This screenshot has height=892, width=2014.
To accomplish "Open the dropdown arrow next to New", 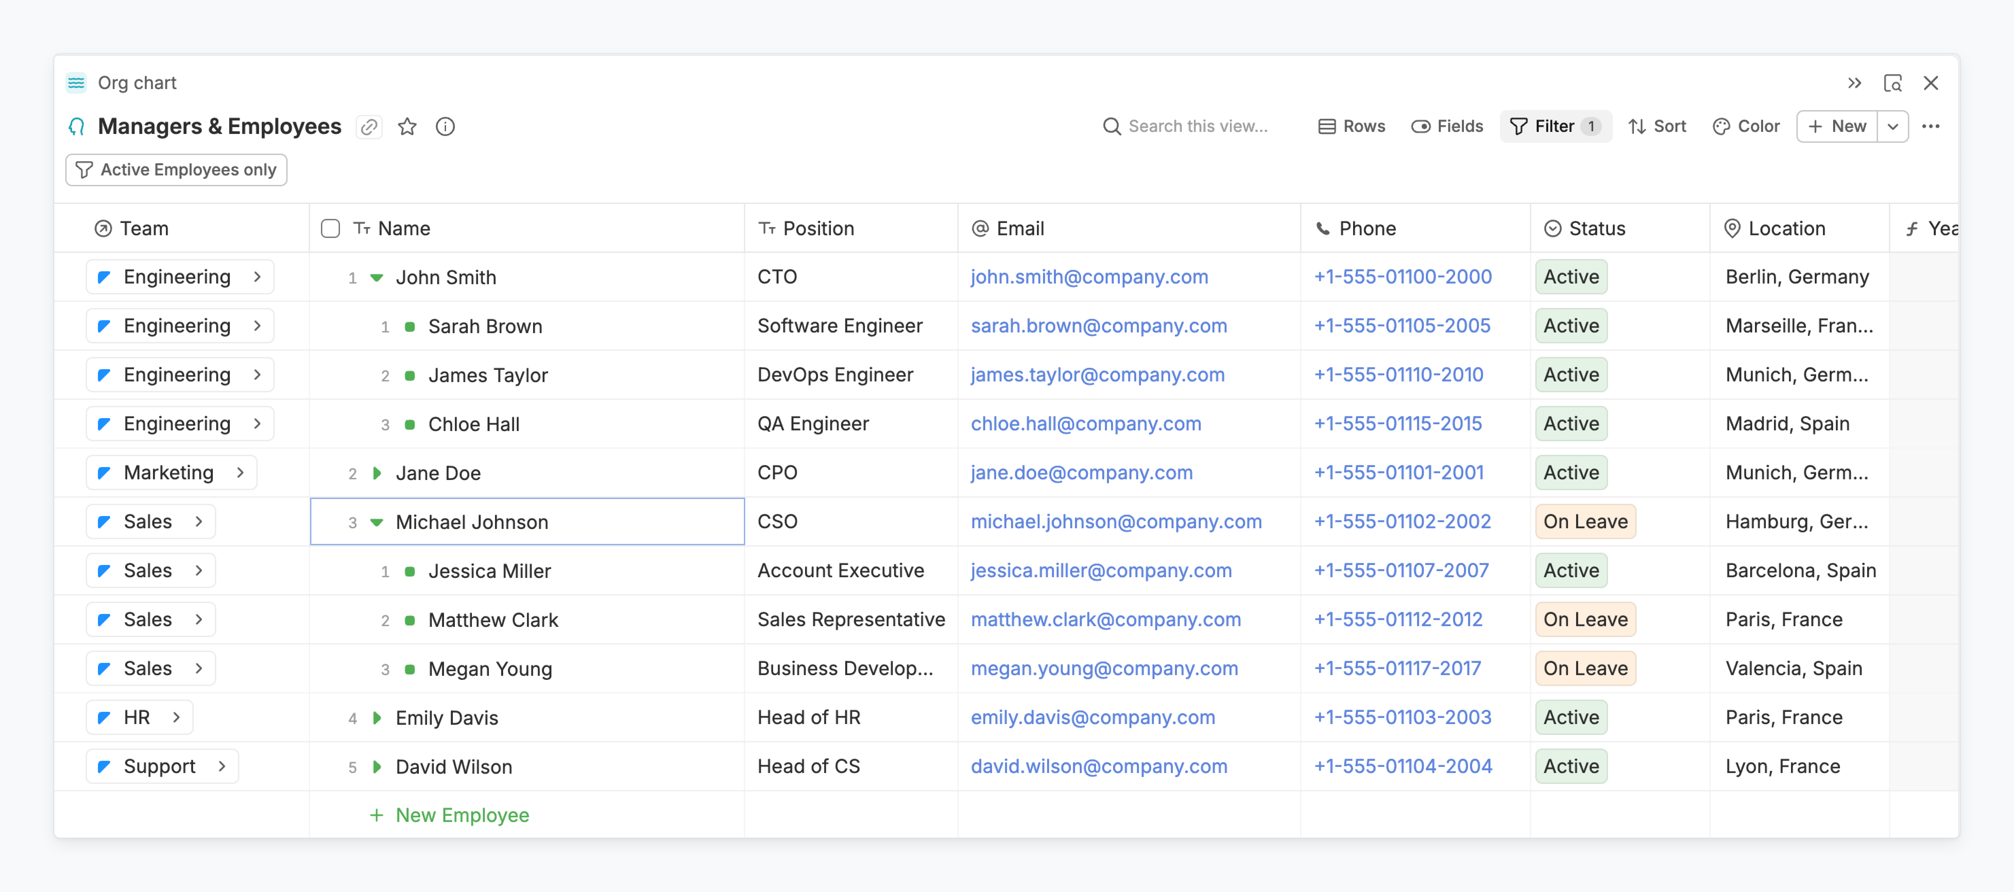I will [1893, 127].
